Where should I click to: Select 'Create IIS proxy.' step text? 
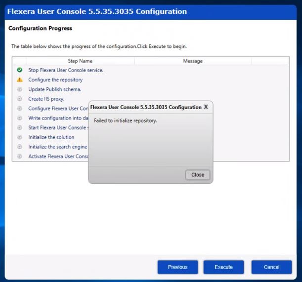(x=46, y=99)
